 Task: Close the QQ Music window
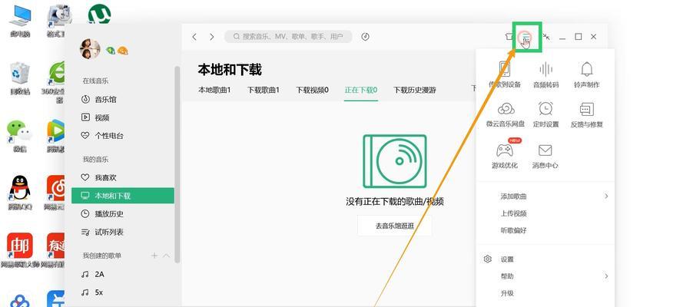point(593,37)
